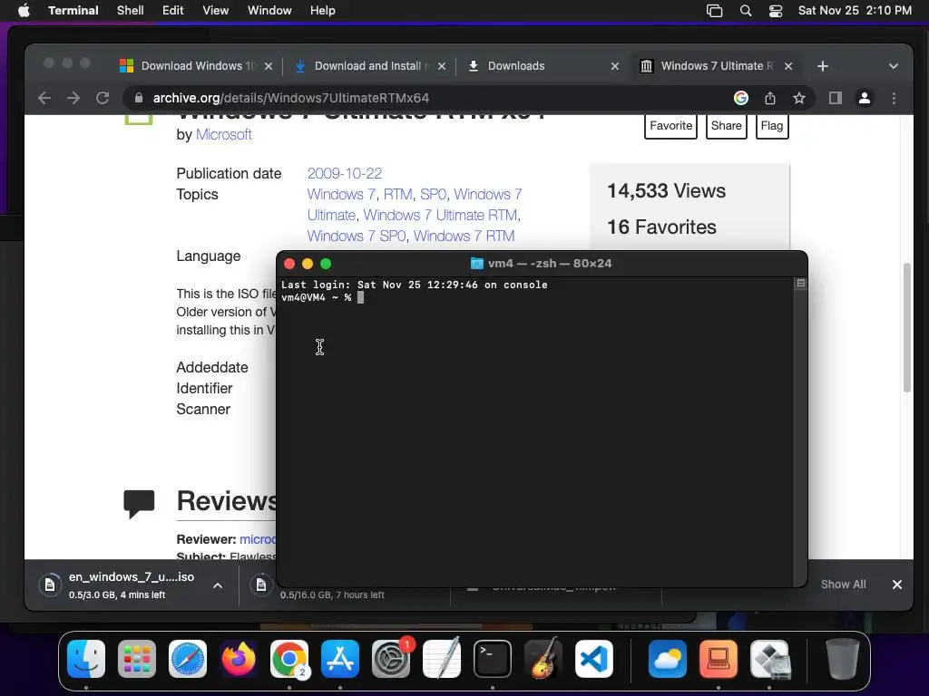Click the Favorite button
The height and width of the screenshot is (696, 929).
pyautogui.click(x=670, y=126)
